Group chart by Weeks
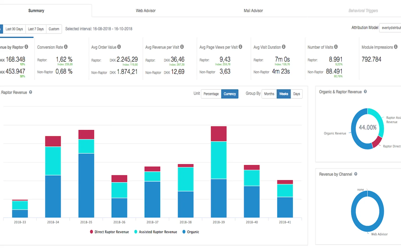 click(284, 94)
